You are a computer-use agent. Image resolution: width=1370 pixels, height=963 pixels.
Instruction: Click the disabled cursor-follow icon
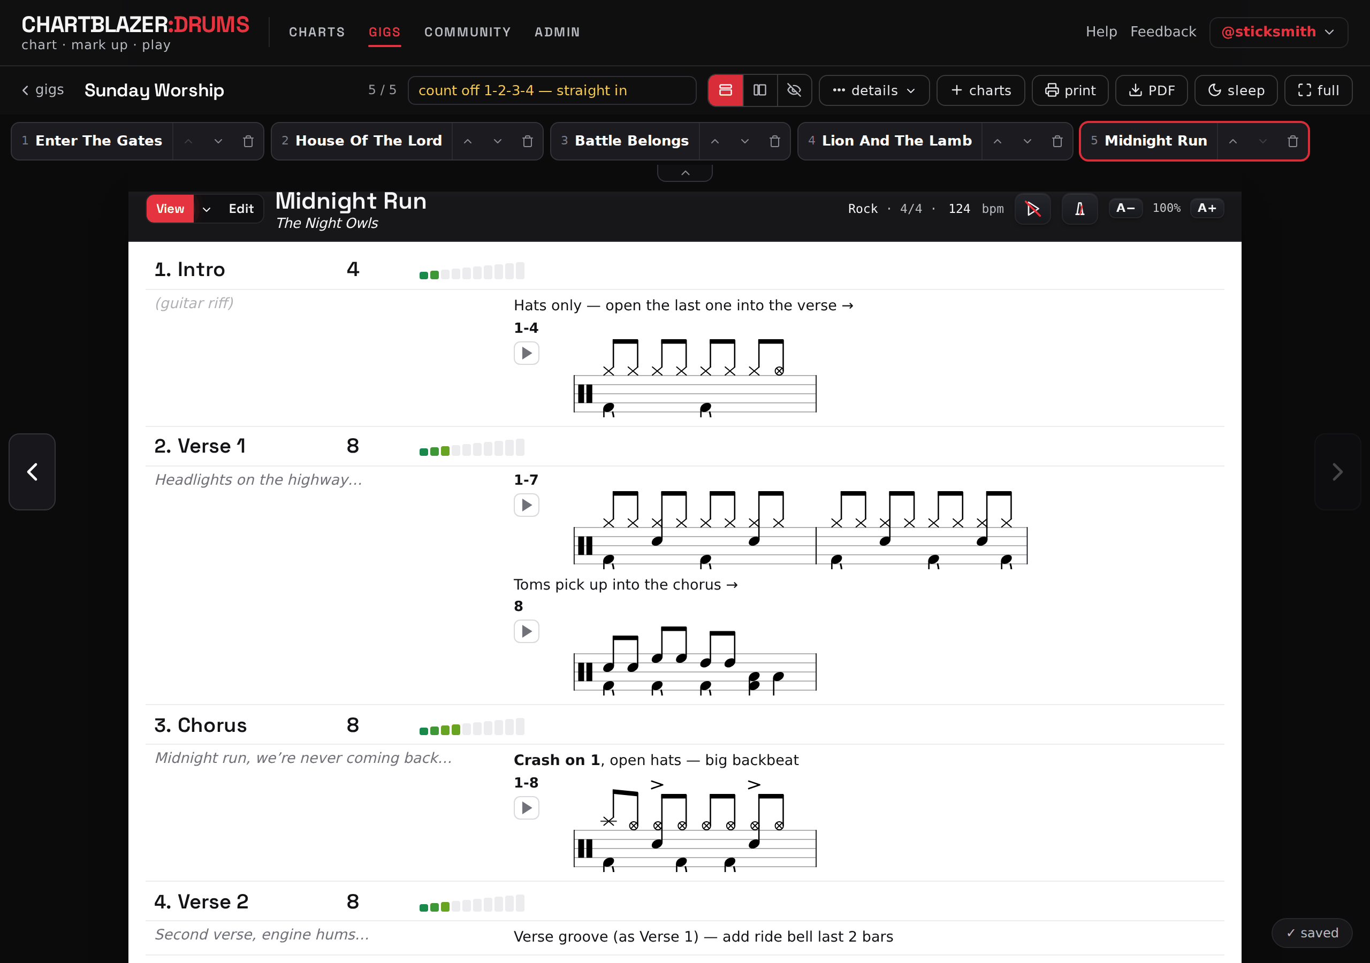click(x=1033, y=209)
